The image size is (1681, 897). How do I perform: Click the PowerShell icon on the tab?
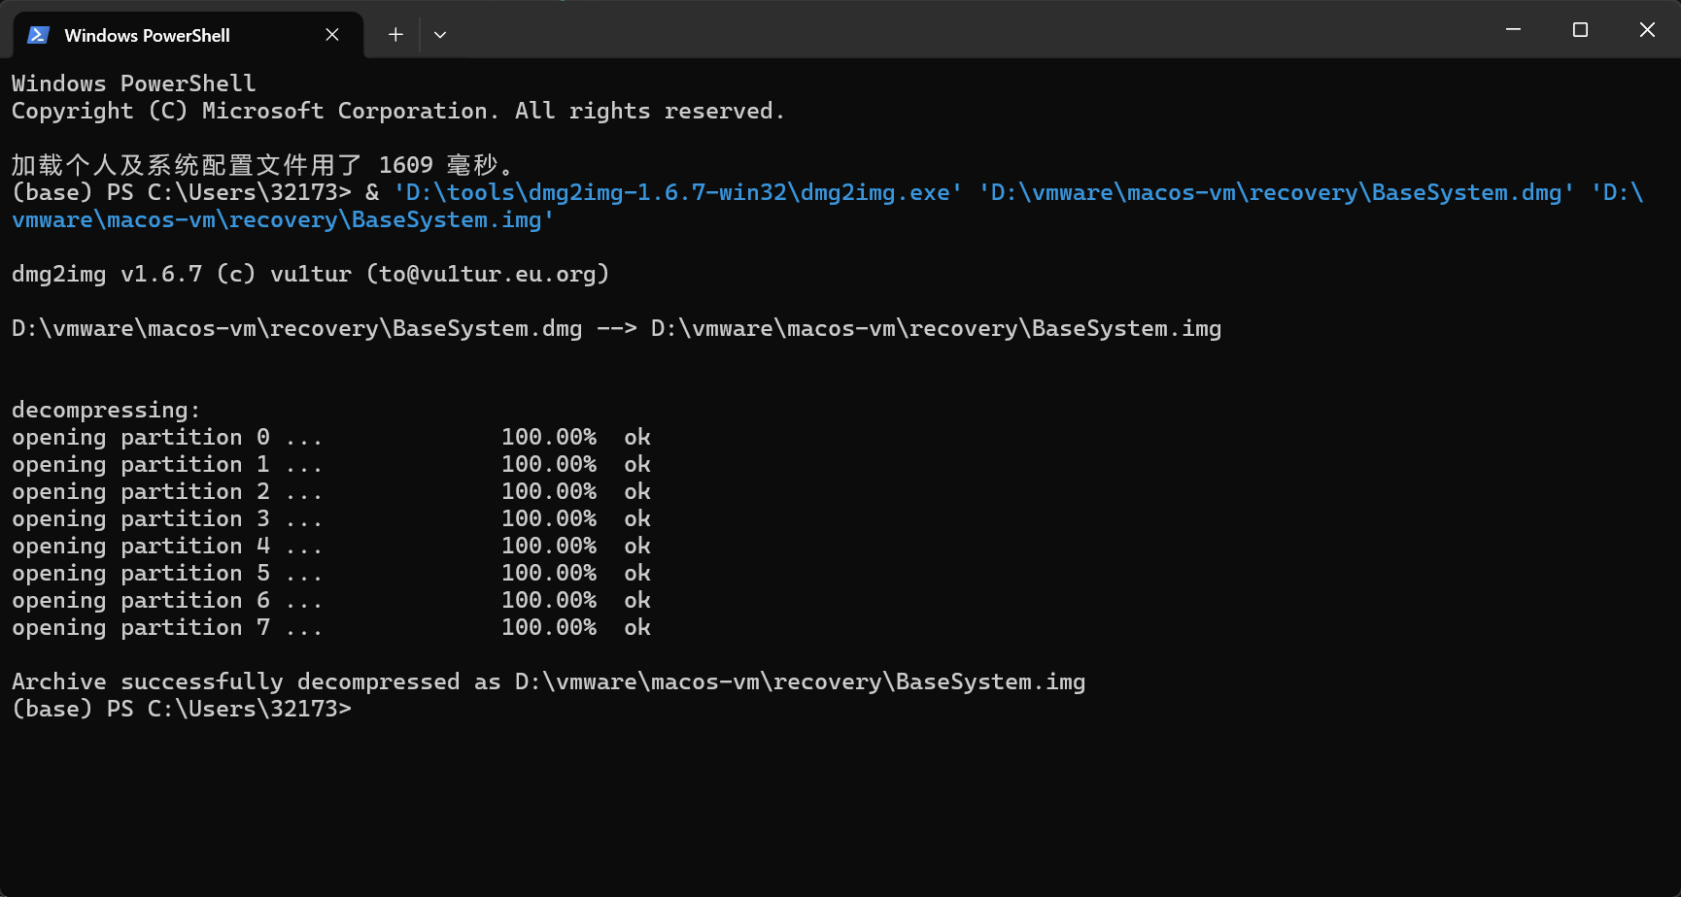click(38, 35)
